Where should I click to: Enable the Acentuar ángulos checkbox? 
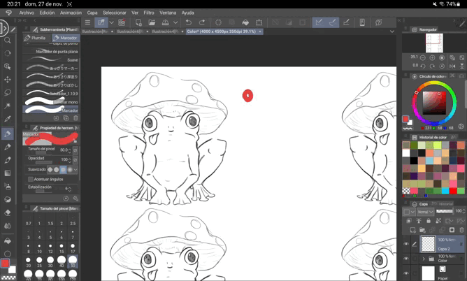click(30, 179)
